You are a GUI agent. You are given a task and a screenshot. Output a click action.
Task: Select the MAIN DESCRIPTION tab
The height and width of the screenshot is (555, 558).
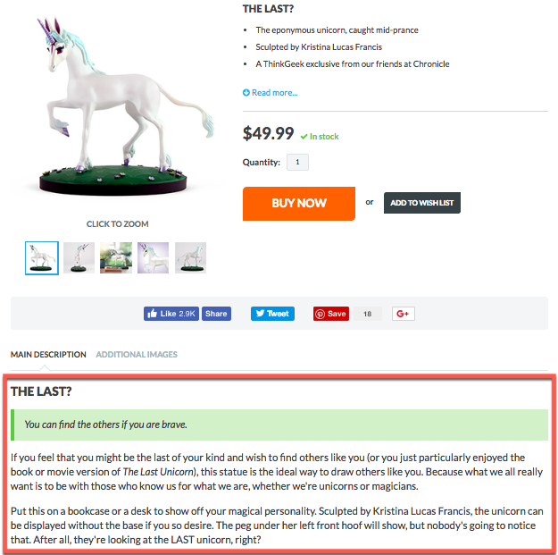(x=48, y=355)
